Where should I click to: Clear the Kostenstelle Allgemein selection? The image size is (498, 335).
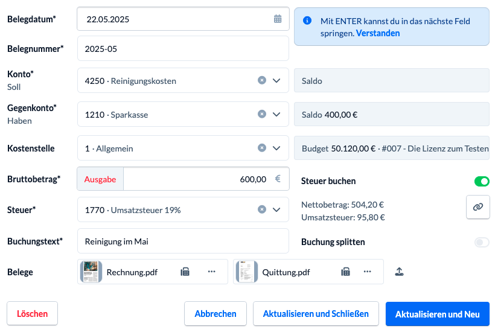coord(262,148)
